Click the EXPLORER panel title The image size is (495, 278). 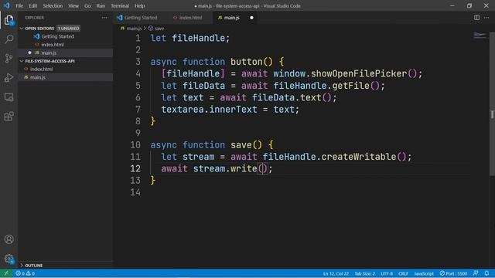tap(34, 18)
